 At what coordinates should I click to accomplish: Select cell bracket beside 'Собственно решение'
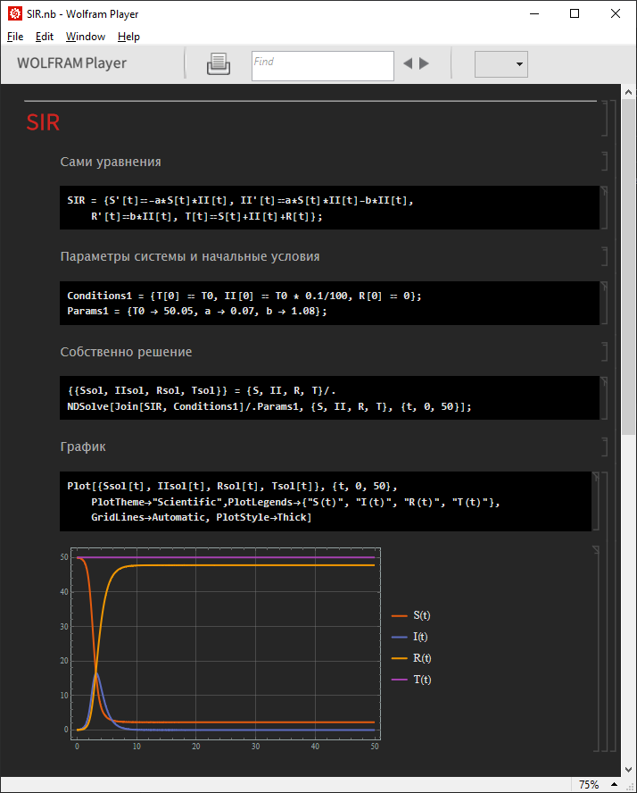pos(605,352)
